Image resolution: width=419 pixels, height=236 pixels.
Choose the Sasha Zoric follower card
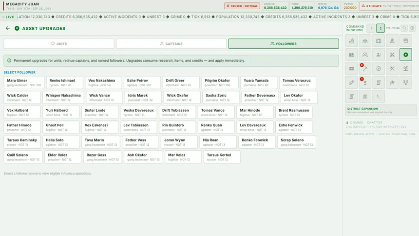(220, 98)
